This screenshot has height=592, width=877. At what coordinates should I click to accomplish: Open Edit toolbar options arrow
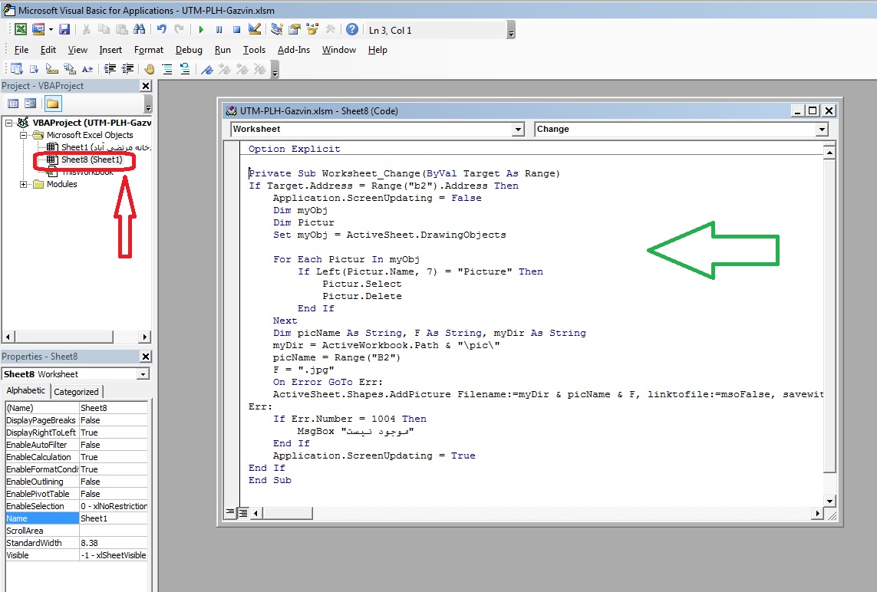coord(275,69)
